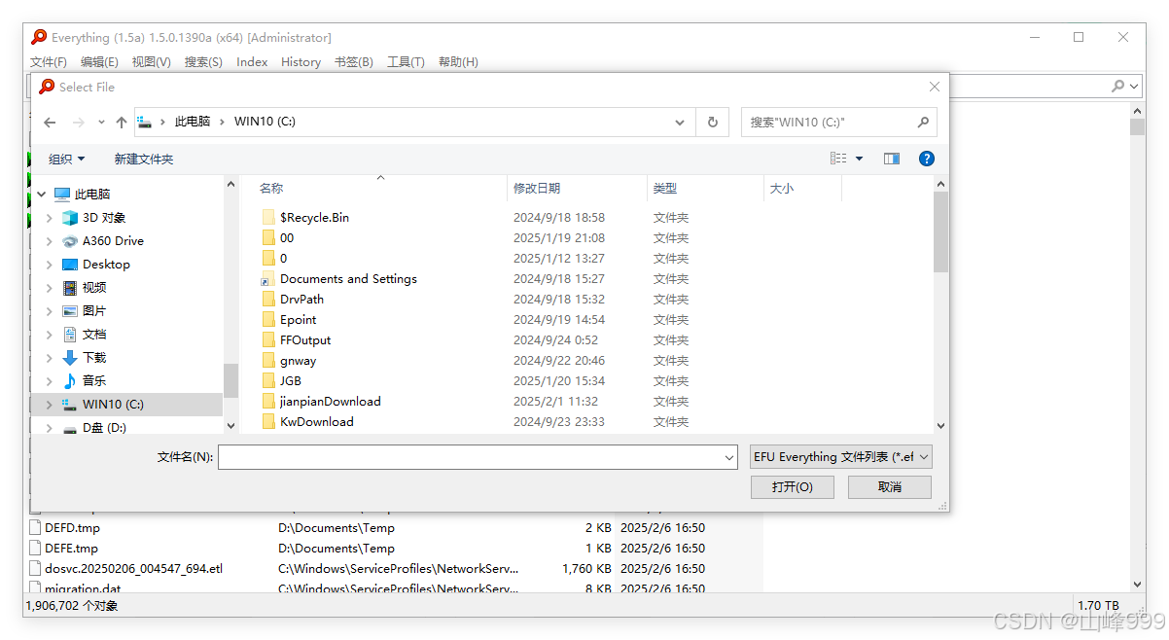Open the 文件名 combo box dropdown
This screenshot has width=1169, height=640.
click(728, 457)
